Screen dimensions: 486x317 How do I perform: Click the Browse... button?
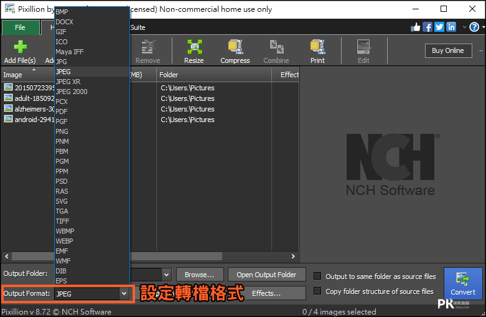point(200,275)
